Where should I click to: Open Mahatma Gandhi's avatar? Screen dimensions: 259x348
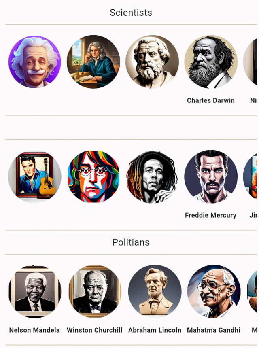[214, 291]
